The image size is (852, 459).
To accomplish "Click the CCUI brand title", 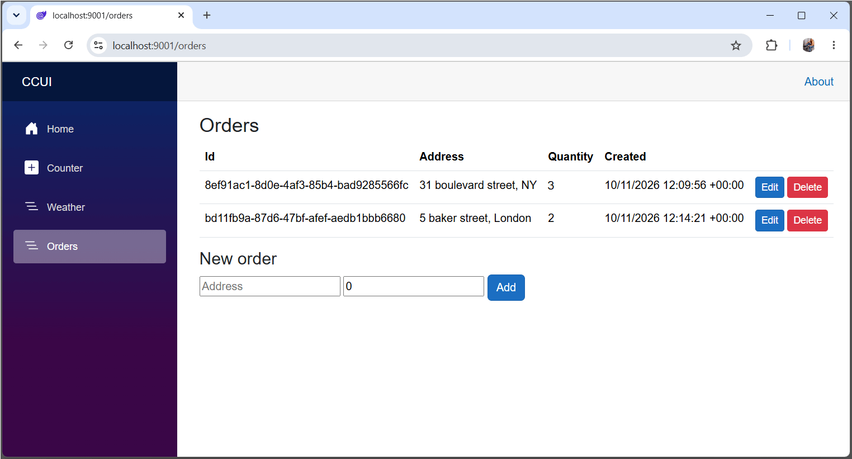I will pyautogui.click(x=37, y=82).
